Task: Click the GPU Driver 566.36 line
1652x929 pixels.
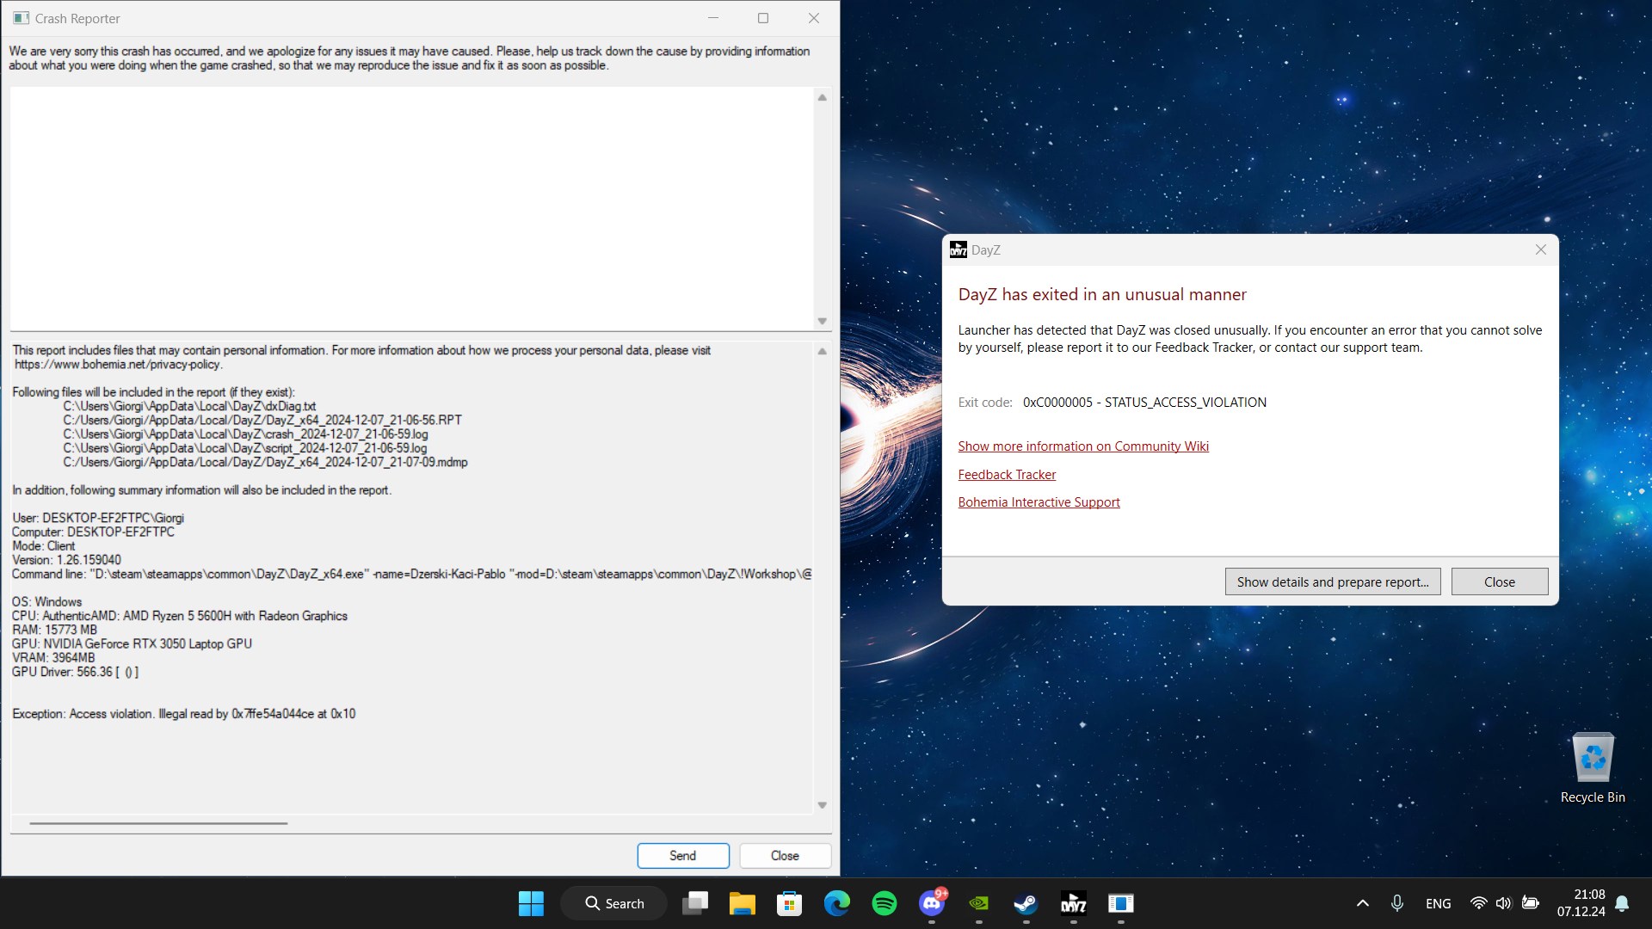Action: pyautogui.click(x=75, y=672)
